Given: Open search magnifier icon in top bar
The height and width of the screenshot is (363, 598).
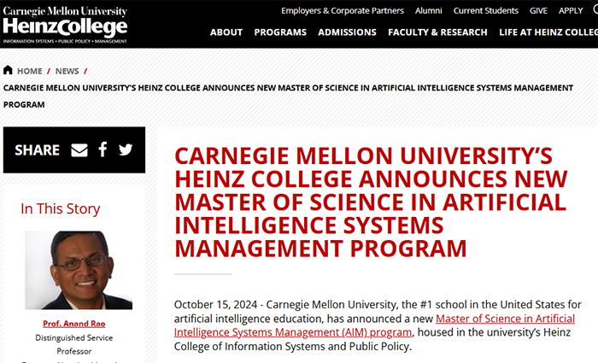Looking at the screenshot, I should point(595,10).
